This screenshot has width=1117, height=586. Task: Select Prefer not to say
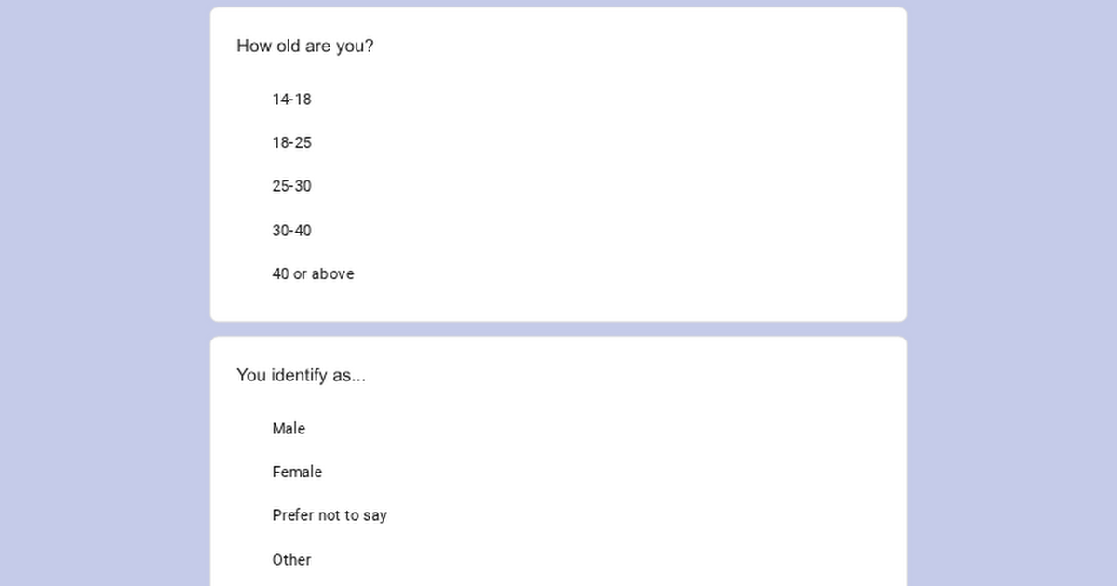click(330, 515)
